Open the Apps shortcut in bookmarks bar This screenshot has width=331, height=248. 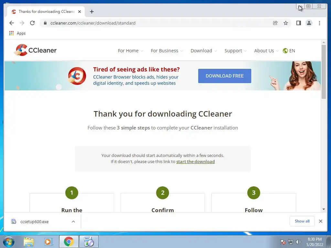point(17,33)
